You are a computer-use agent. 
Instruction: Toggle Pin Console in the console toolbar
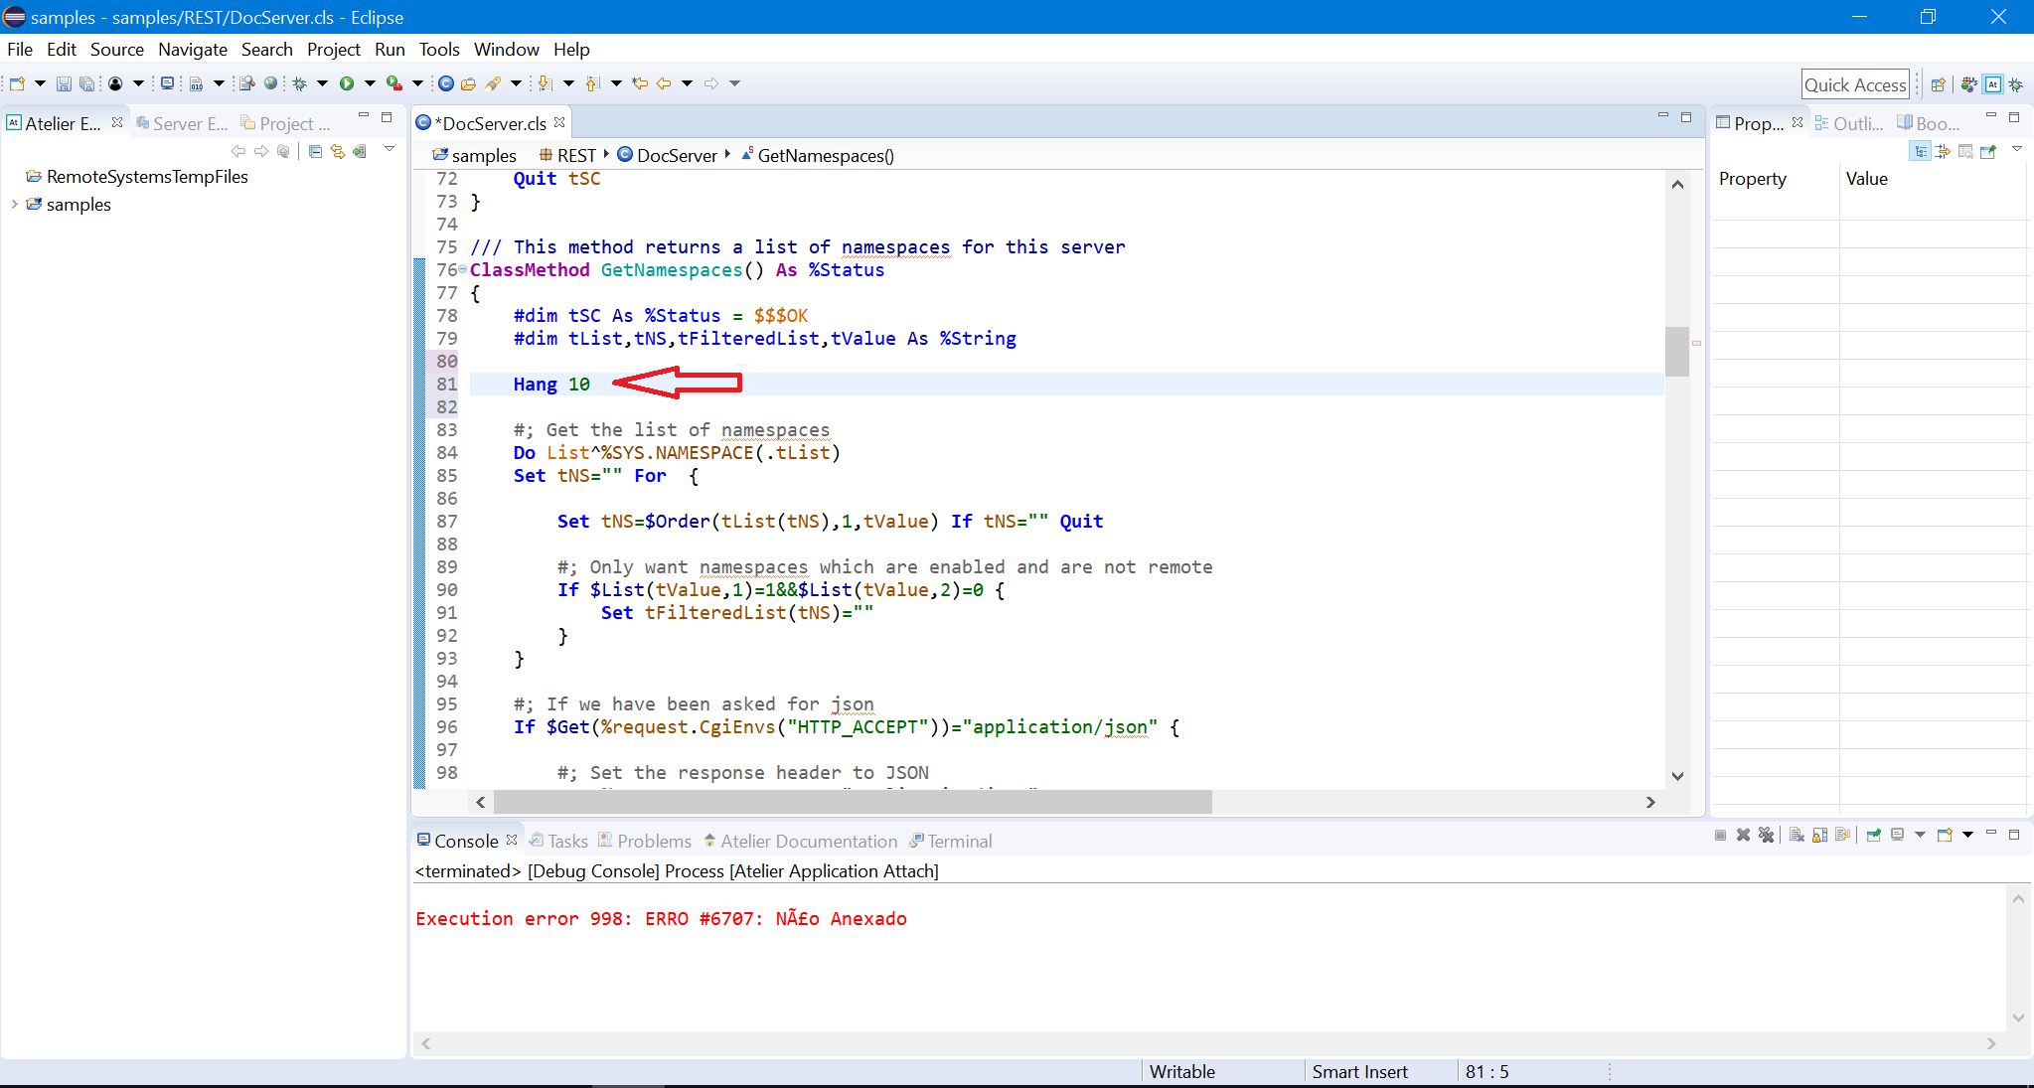coord(1873,835)
